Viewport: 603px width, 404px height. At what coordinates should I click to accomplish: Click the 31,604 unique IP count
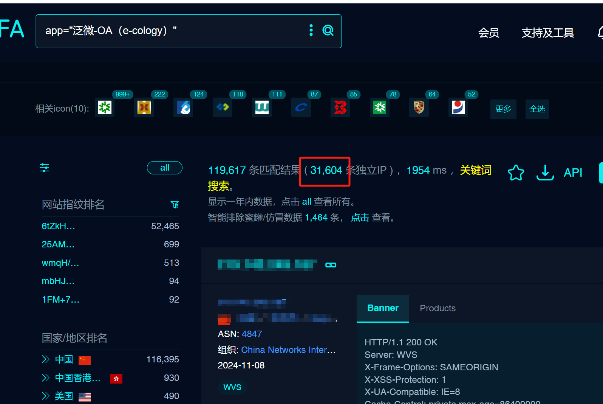[x=326, y=170]
